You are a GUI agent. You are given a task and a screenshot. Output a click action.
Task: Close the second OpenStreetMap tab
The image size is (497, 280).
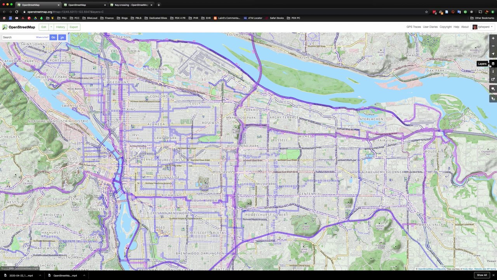point(105,5)
